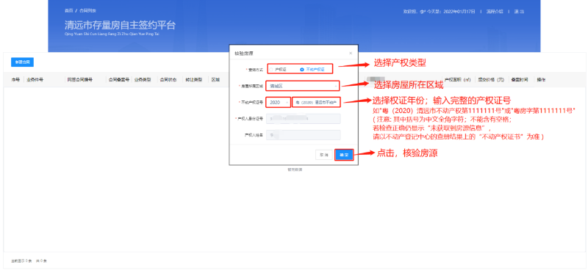Click the 合同列表 breadcrumb item
588x270 pixels.
tap(87, 11)
